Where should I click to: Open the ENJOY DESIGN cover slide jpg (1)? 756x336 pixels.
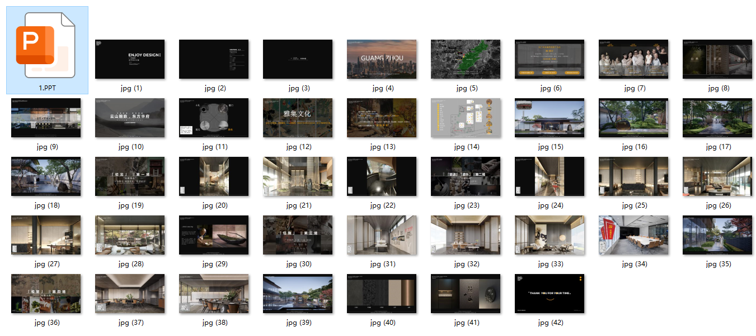click(130, 59)
